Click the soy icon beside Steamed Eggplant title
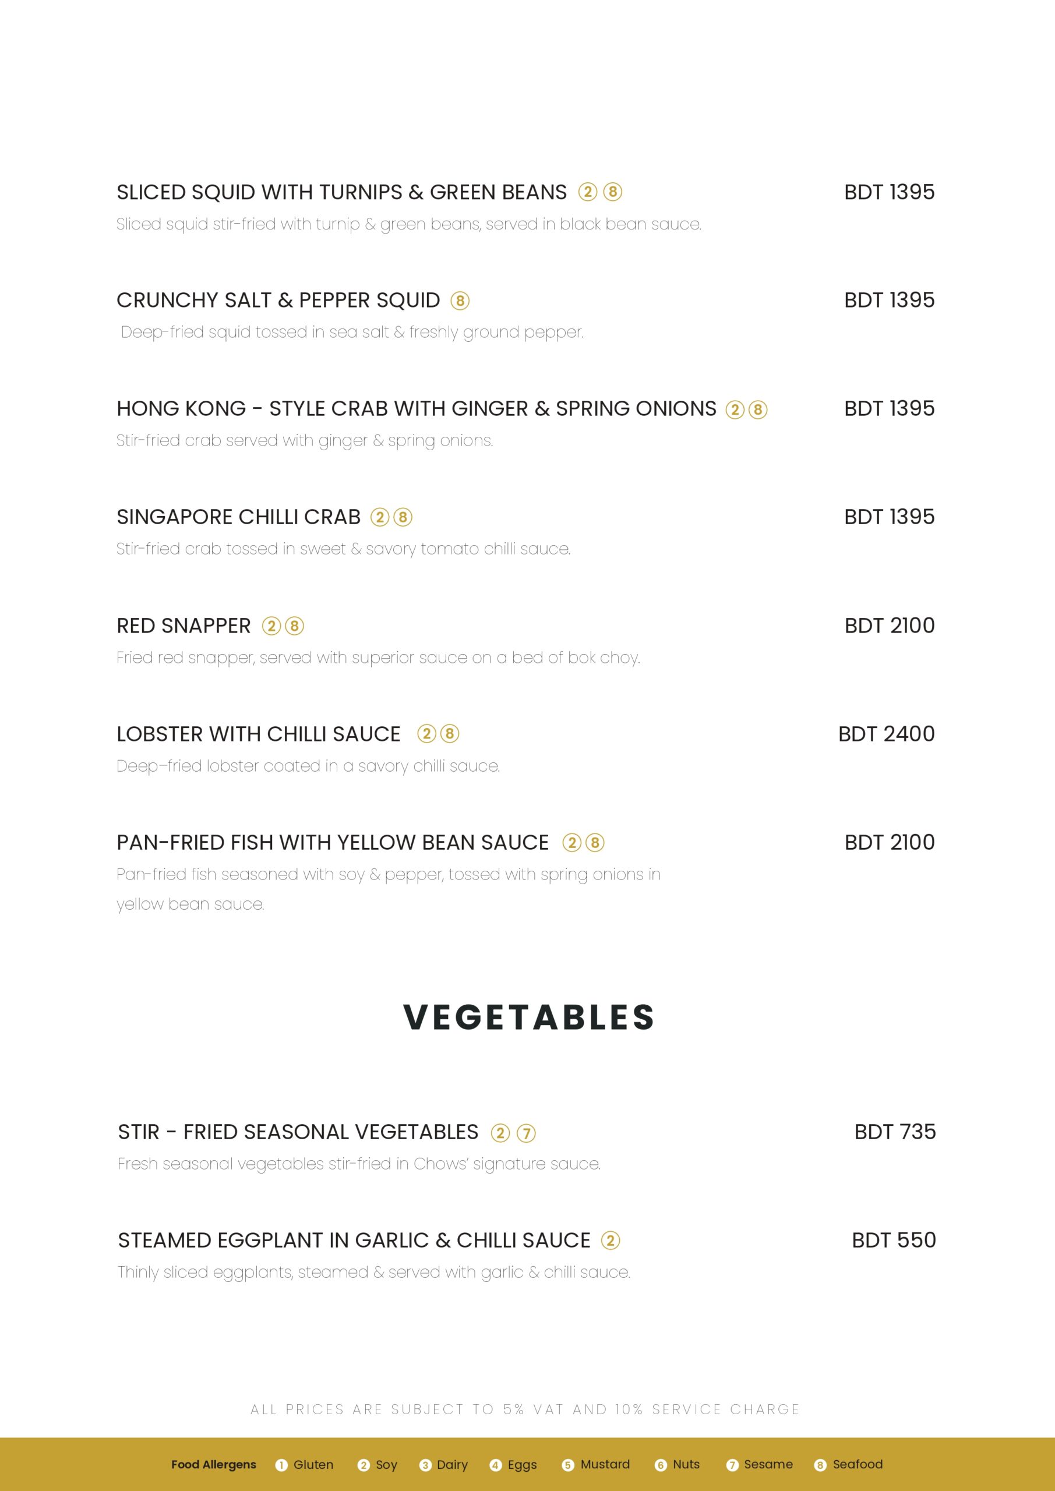Image resolution: width=1055 pixels, height=1491 pixels. click(610, 1241)
